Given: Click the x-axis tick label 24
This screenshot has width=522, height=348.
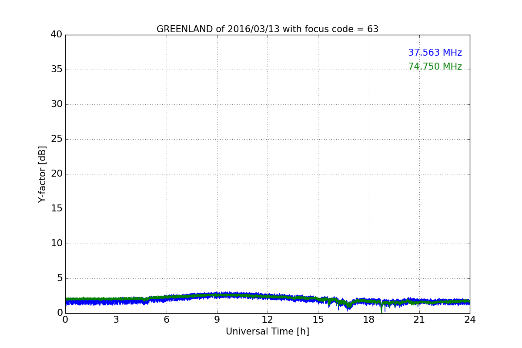Looking at the screenshot, I should (x=470, y=320).
